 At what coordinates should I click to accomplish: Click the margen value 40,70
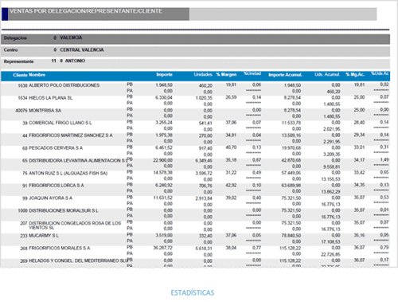[231, 147]
